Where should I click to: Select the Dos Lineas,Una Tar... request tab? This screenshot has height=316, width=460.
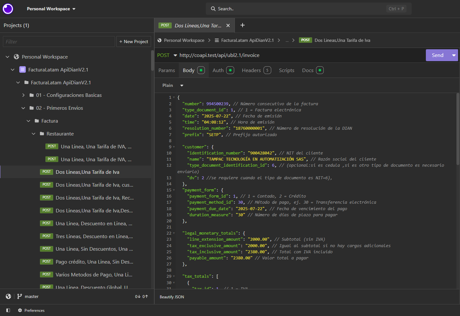(x=195, y=25)
